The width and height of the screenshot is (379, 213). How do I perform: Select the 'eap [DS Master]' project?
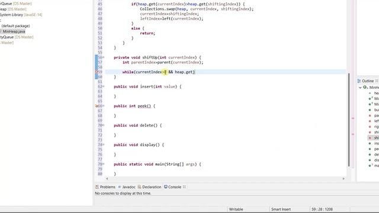13,9
